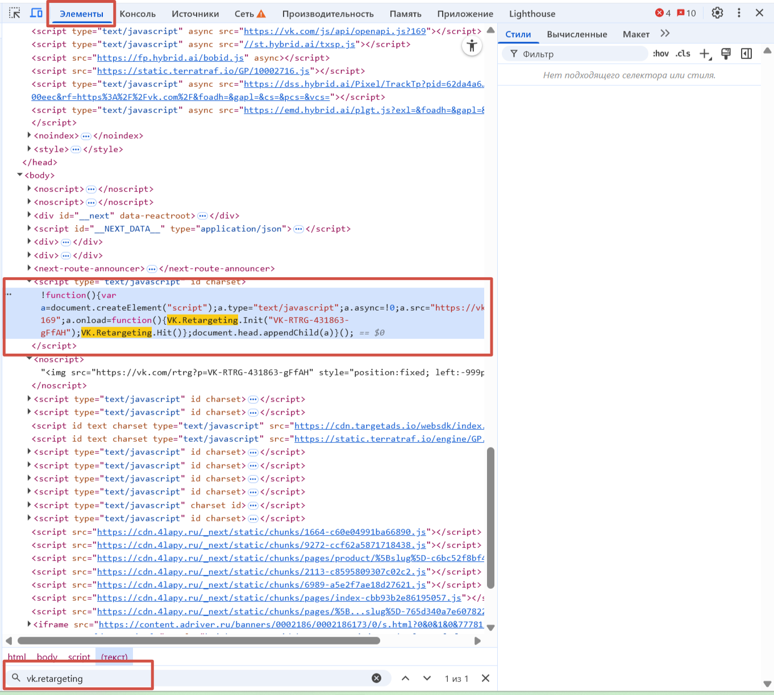Viewport: 774px width, 695px height.
Task: Switch to the Консоль tab
Action: [138, 14]
